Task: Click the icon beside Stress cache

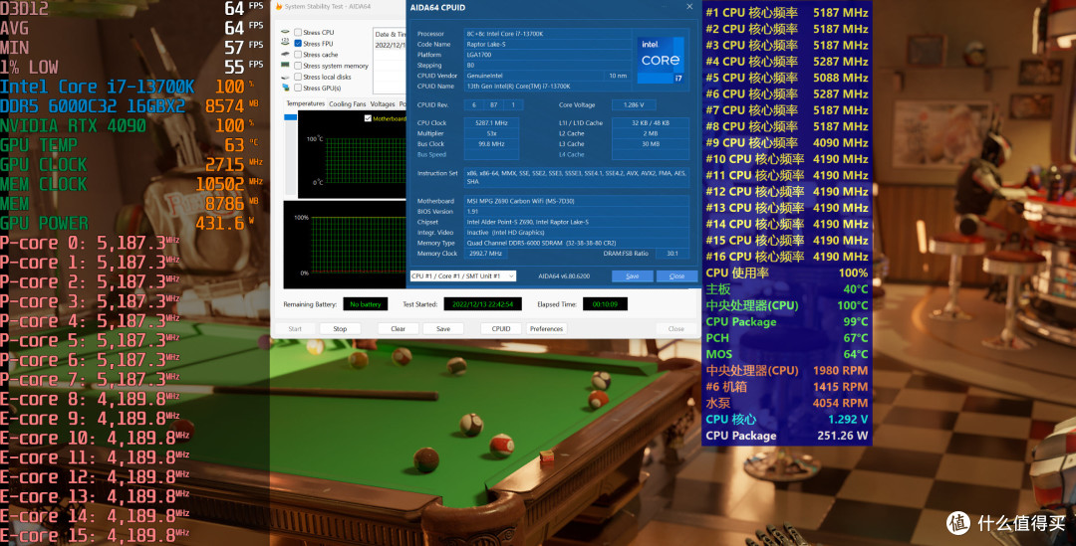Action: (285, 54)
